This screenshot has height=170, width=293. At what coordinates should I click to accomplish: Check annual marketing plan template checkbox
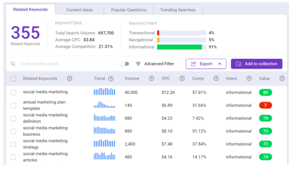pos(13,105)
